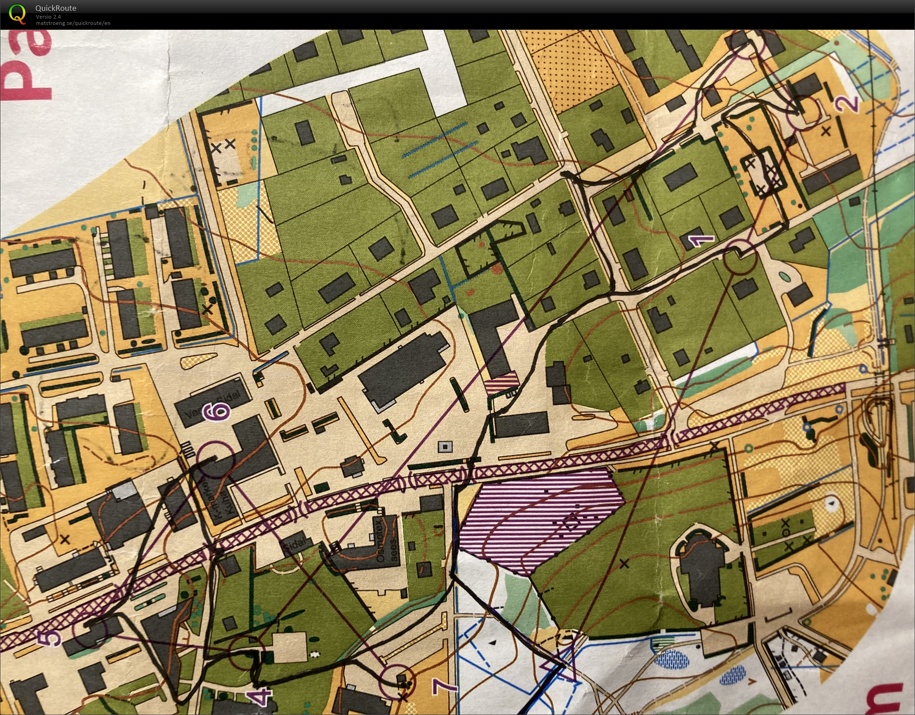
Task: Click the purple number 2 label
Action: (x=847, y=104)
